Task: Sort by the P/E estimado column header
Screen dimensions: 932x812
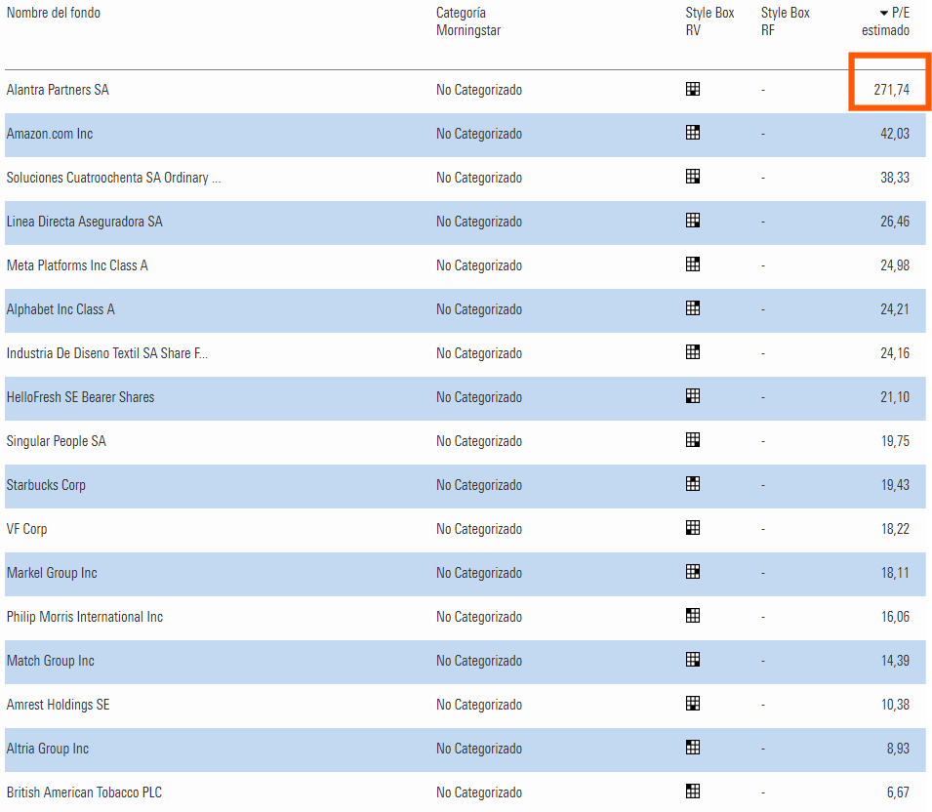Action: click(x=885, y=21)
